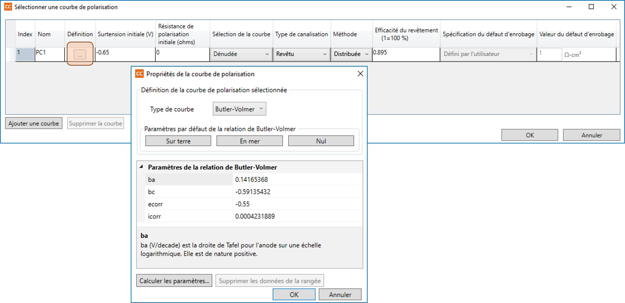Viewport: 625px width, 303px height.
Task: Click the CC app icon in main window title
Action: pyautogui.click(x=8, y=7)
